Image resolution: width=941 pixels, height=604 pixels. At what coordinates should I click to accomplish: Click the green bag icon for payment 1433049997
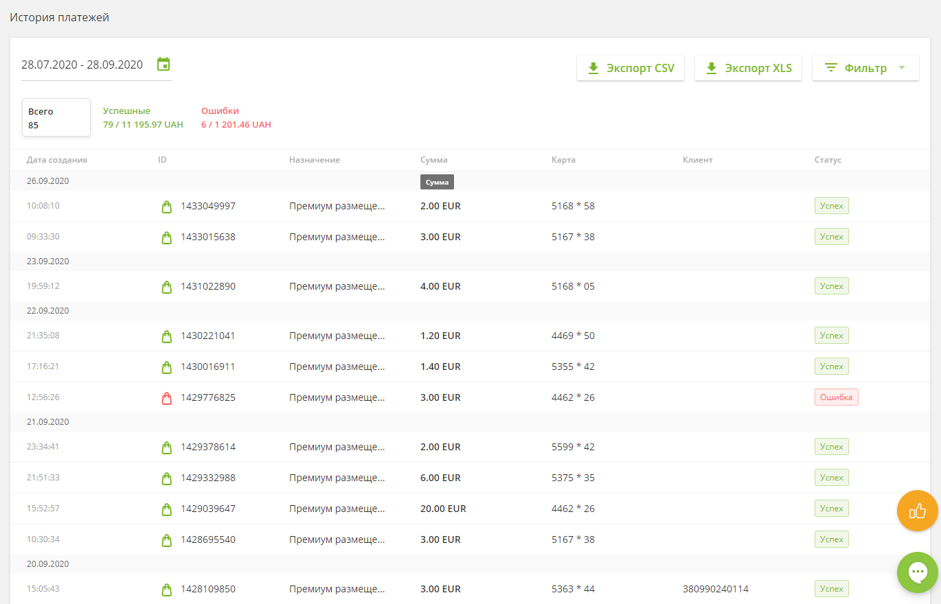click(166, 206)
